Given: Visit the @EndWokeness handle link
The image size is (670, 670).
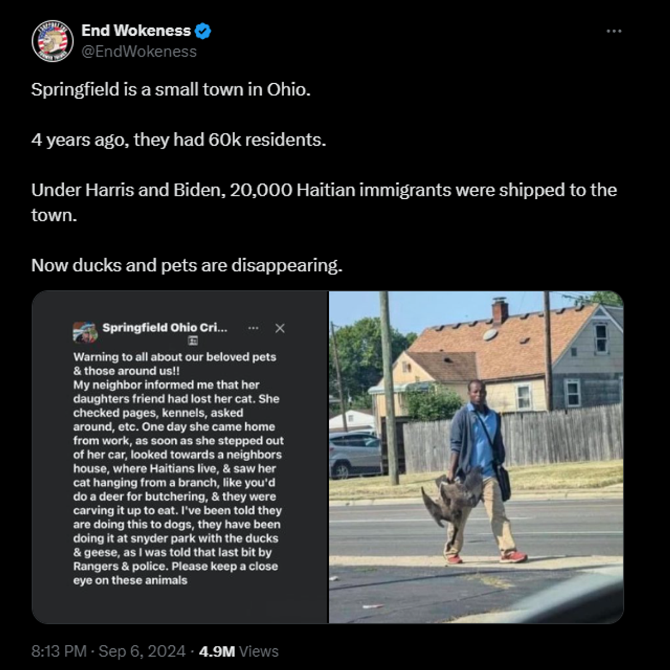Looking at the screenshot, I should tap(139, 51).
